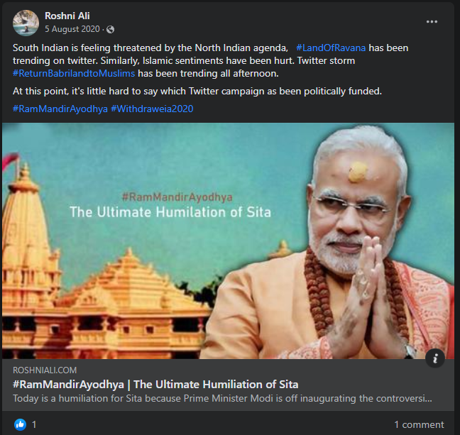The image size is (460, 435).
Task: Click the article description snippet text
Action: (x=222, y=398)
